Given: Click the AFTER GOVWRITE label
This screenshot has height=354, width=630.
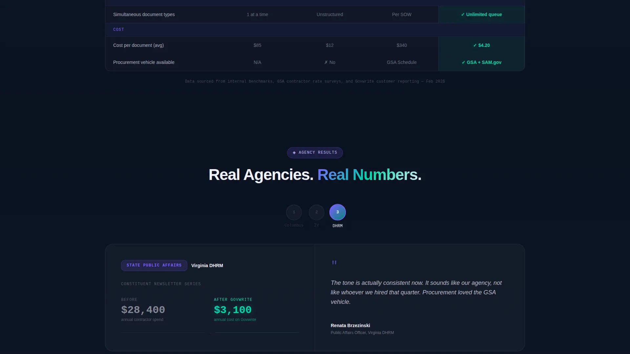Looking at the screenshot, I should click(x=233, y=300).
